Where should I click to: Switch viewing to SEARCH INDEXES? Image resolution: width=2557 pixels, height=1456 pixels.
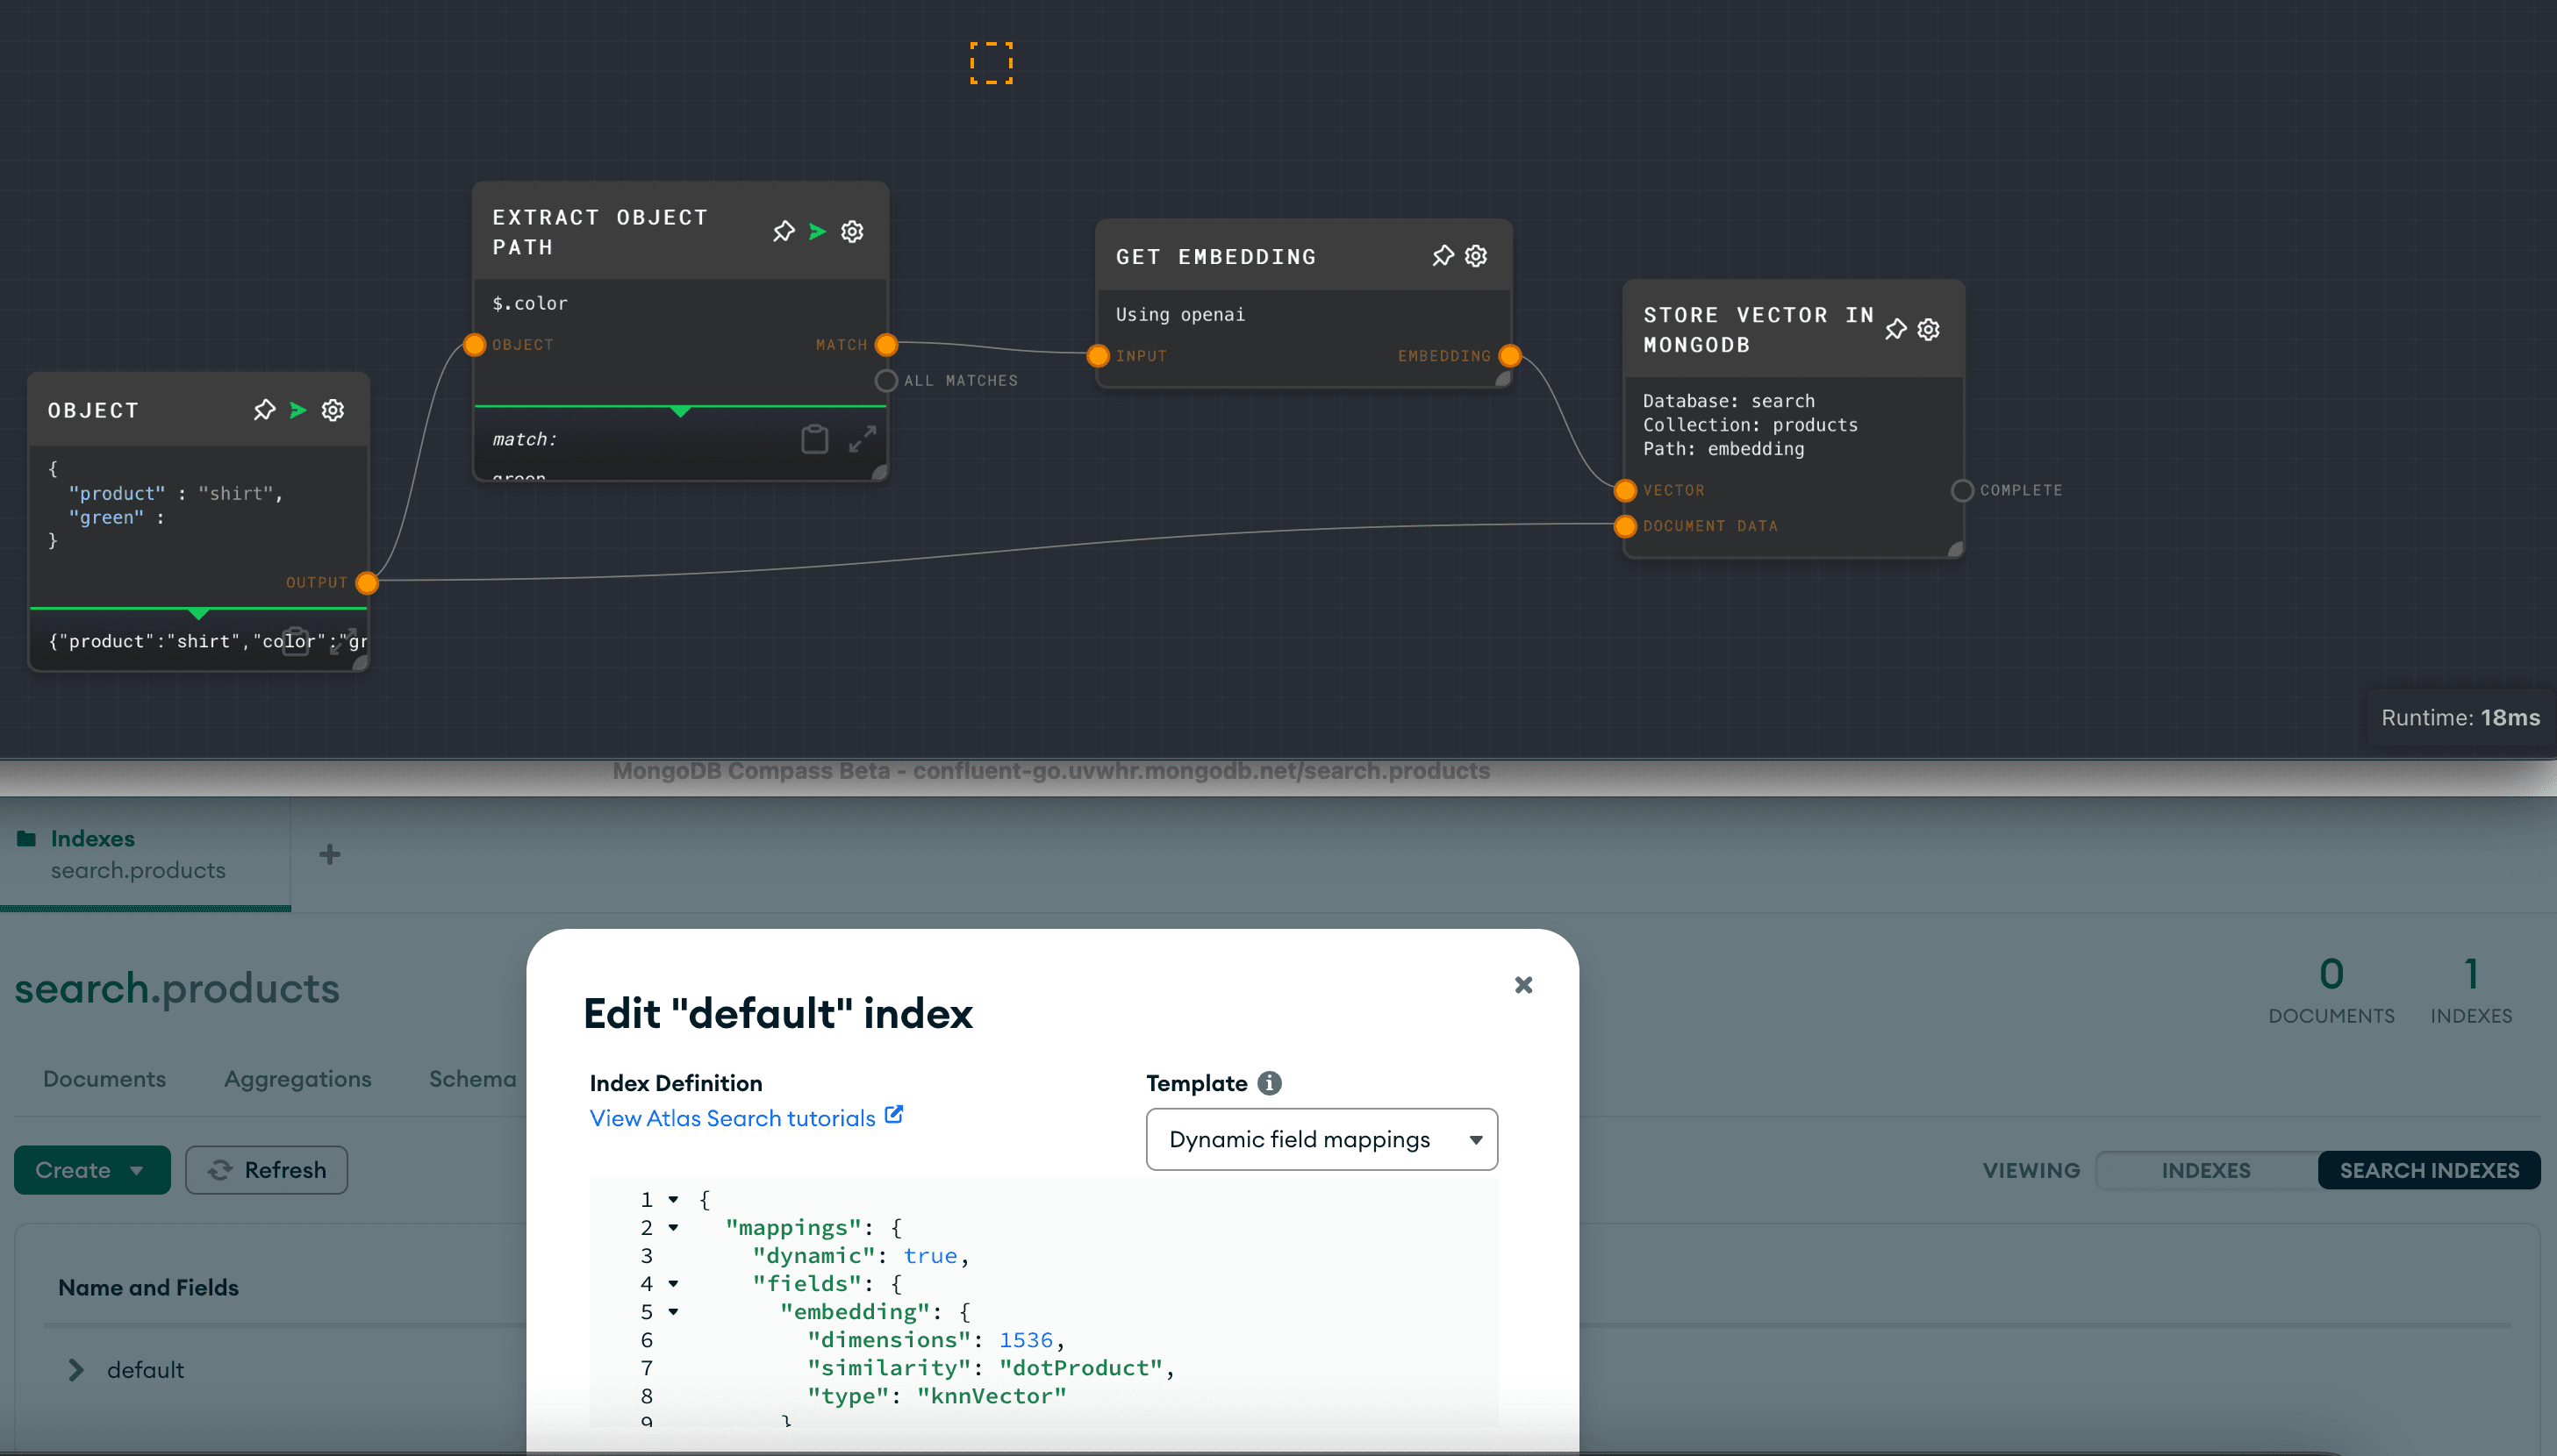point(2428,1170)
